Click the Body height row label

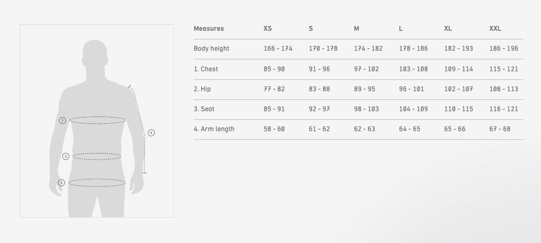pyautogui.click(x=212, y=49)
